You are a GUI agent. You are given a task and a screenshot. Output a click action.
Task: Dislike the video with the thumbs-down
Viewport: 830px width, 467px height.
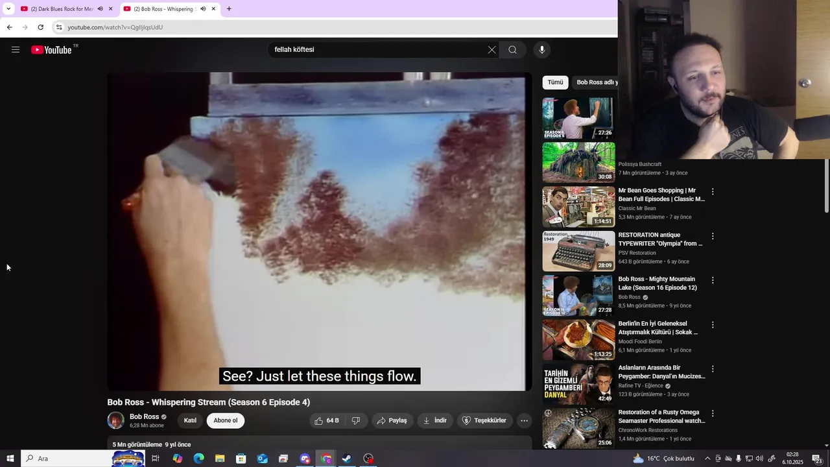[356, 420]
